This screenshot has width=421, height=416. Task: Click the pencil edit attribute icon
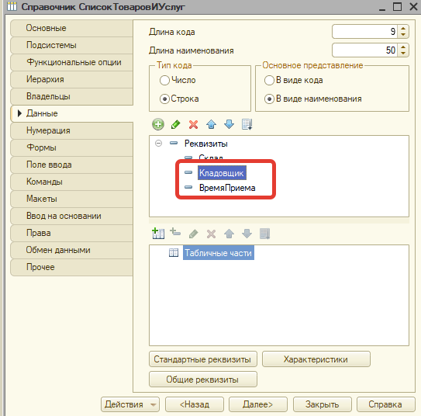click(175, 124)
